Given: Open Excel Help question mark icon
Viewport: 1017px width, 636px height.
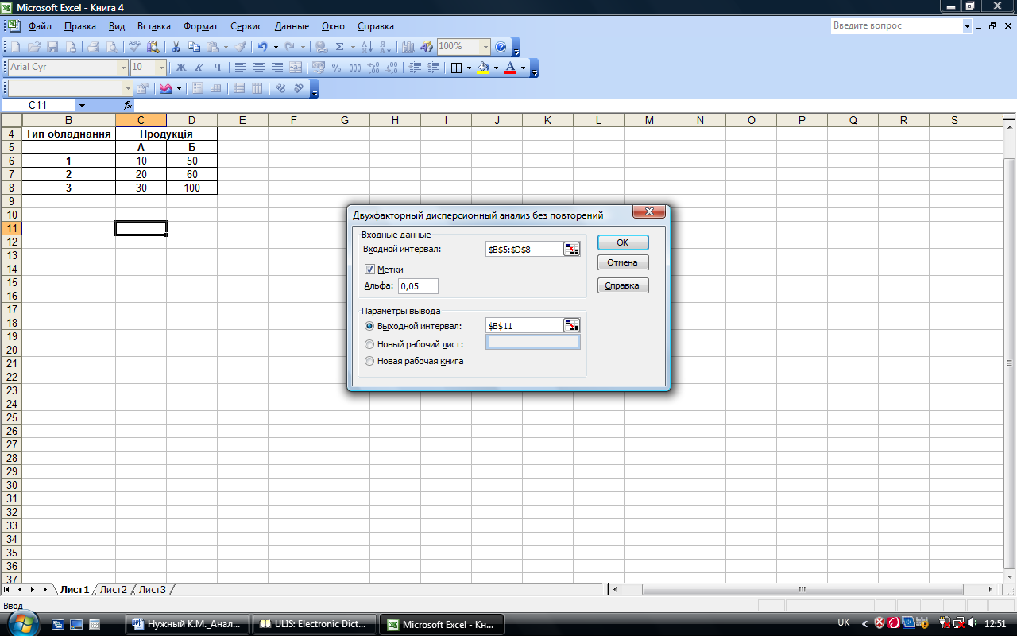Looking at the screenshot, I should [501, 47].
